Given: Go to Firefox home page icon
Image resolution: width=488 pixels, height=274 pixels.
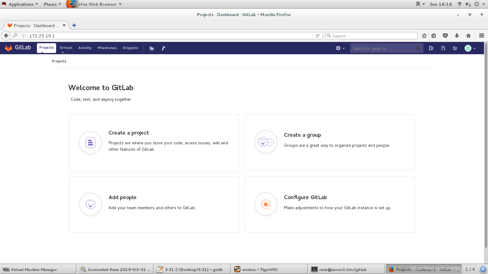Looking at the screenshot, I should [468, 36].
